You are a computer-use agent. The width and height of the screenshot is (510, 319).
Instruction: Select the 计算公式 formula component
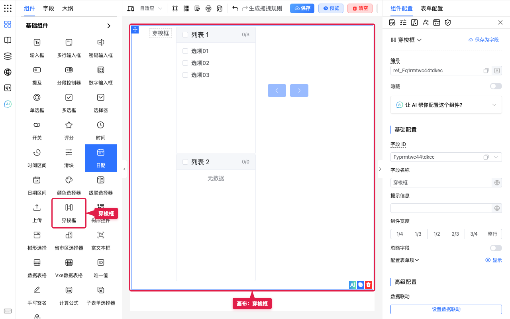tap(69, 295)
